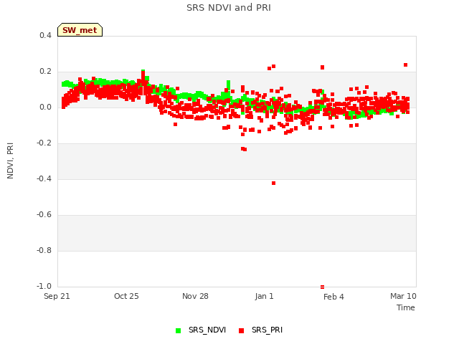Click the PRI outlier point near -0.4
The image size is (459, 344).
273,183
